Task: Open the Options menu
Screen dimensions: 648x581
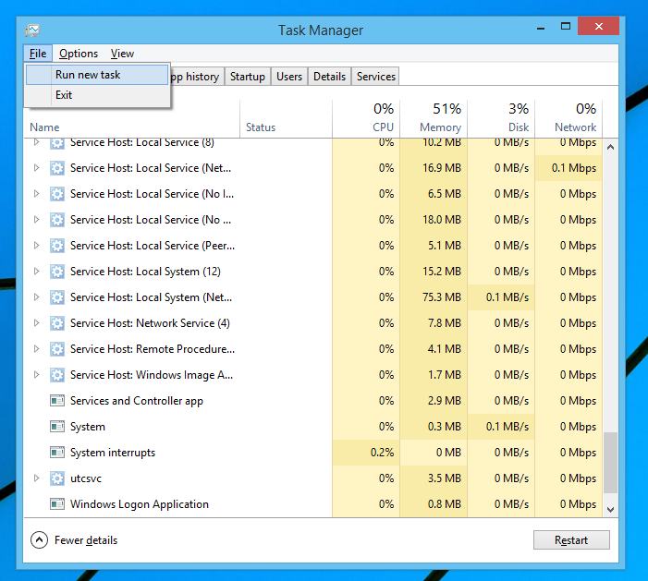Action: tap(79, 54)
